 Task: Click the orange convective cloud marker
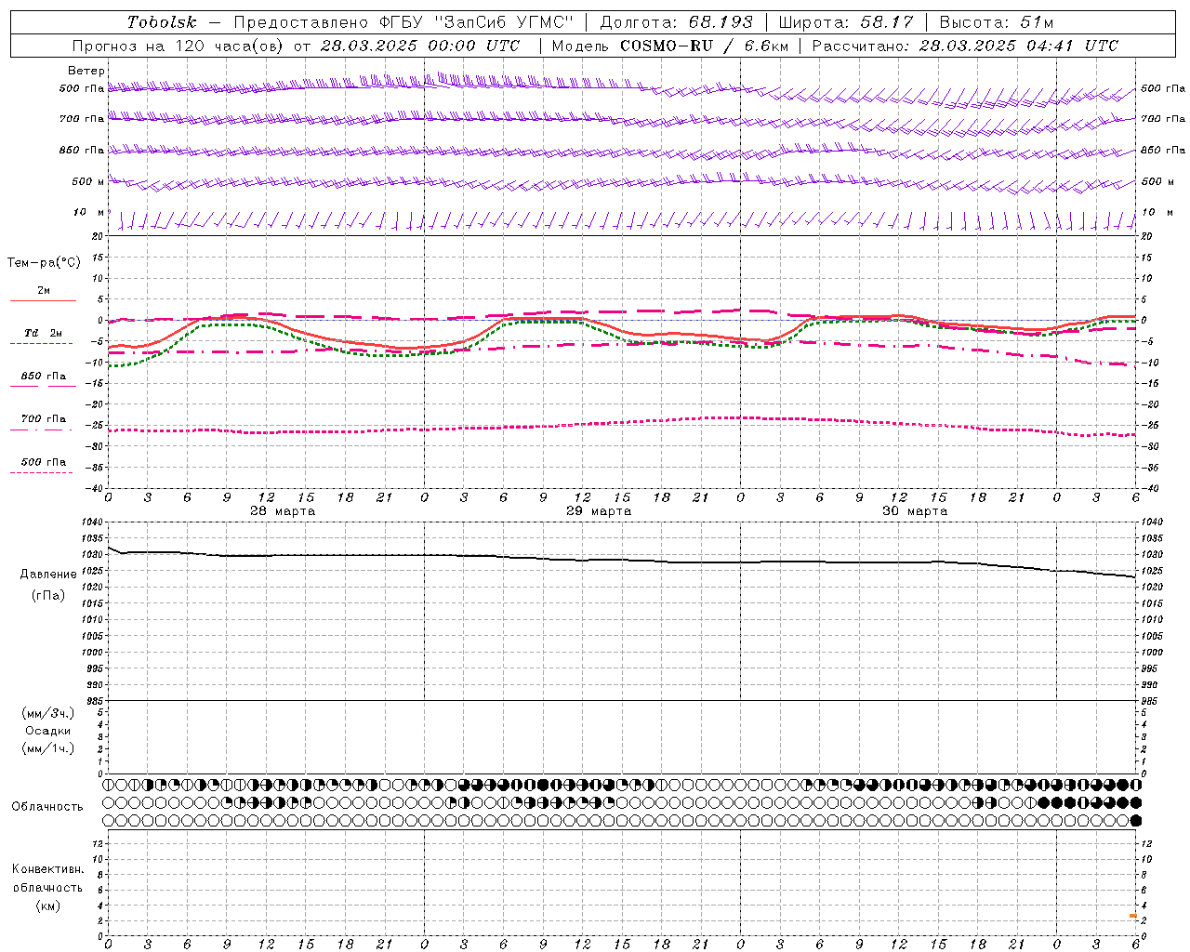(1133, 917)
